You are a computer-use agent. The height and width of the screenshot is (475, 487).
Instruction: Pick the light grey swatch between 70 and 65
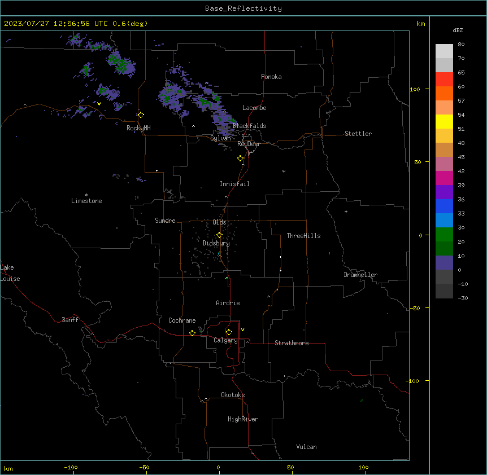444,65
